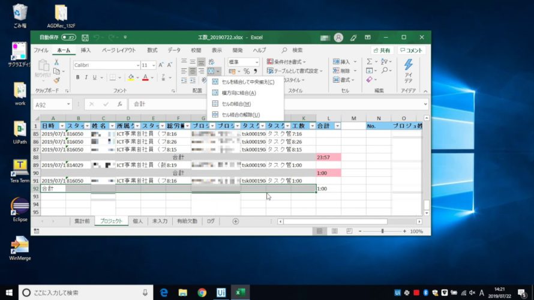Click the percent style icon
534x300 pixels.
pos(247,71)
